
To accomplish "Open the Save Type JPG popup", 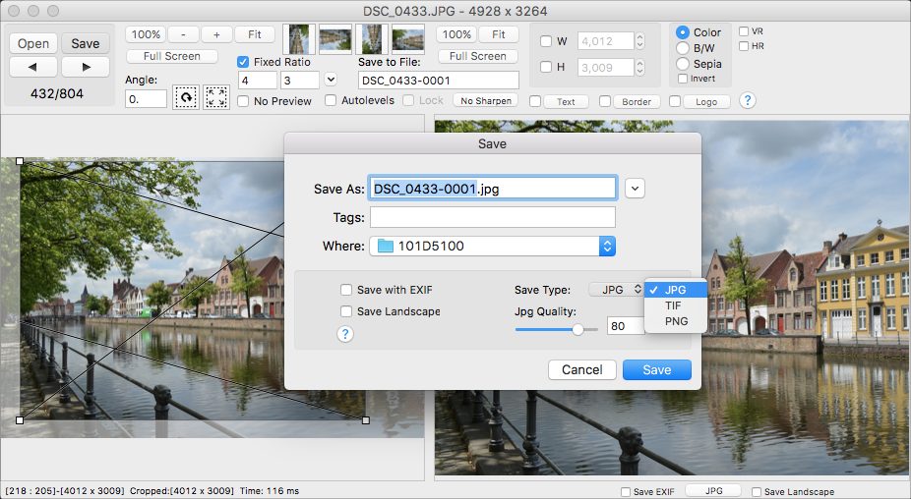I will [616, 290].
